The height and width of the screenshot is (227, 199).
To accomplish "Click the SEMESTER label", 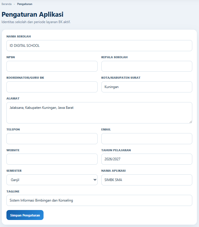I will coord(14,171).
